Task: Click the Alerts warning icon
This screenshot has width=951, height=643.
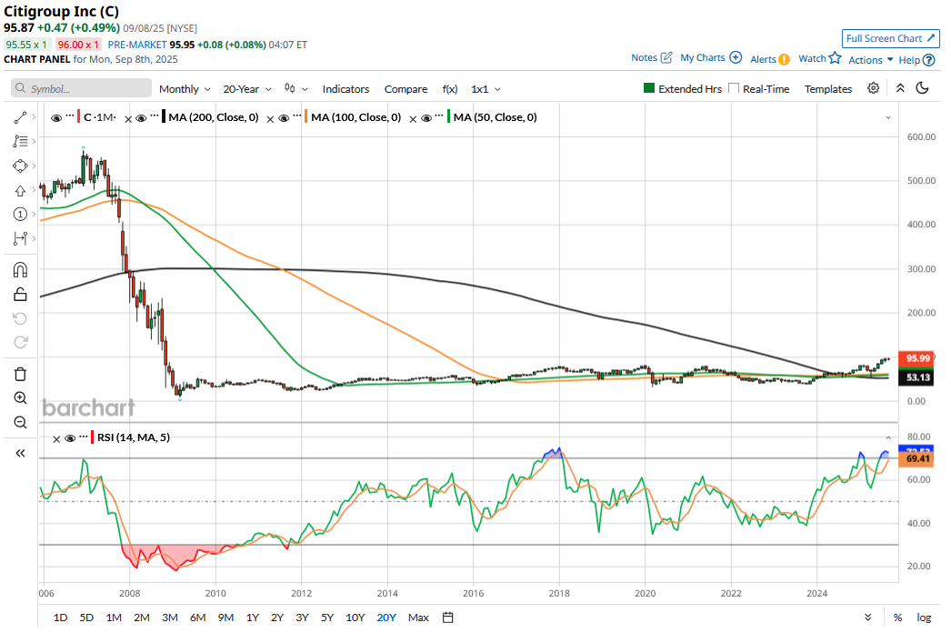Action: click(785, 59)
